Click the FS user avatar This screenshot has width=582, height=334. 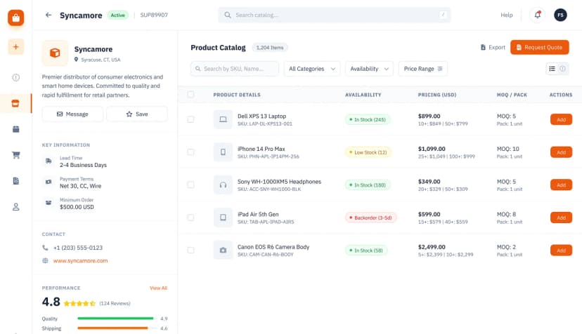[x=560, y=15]
